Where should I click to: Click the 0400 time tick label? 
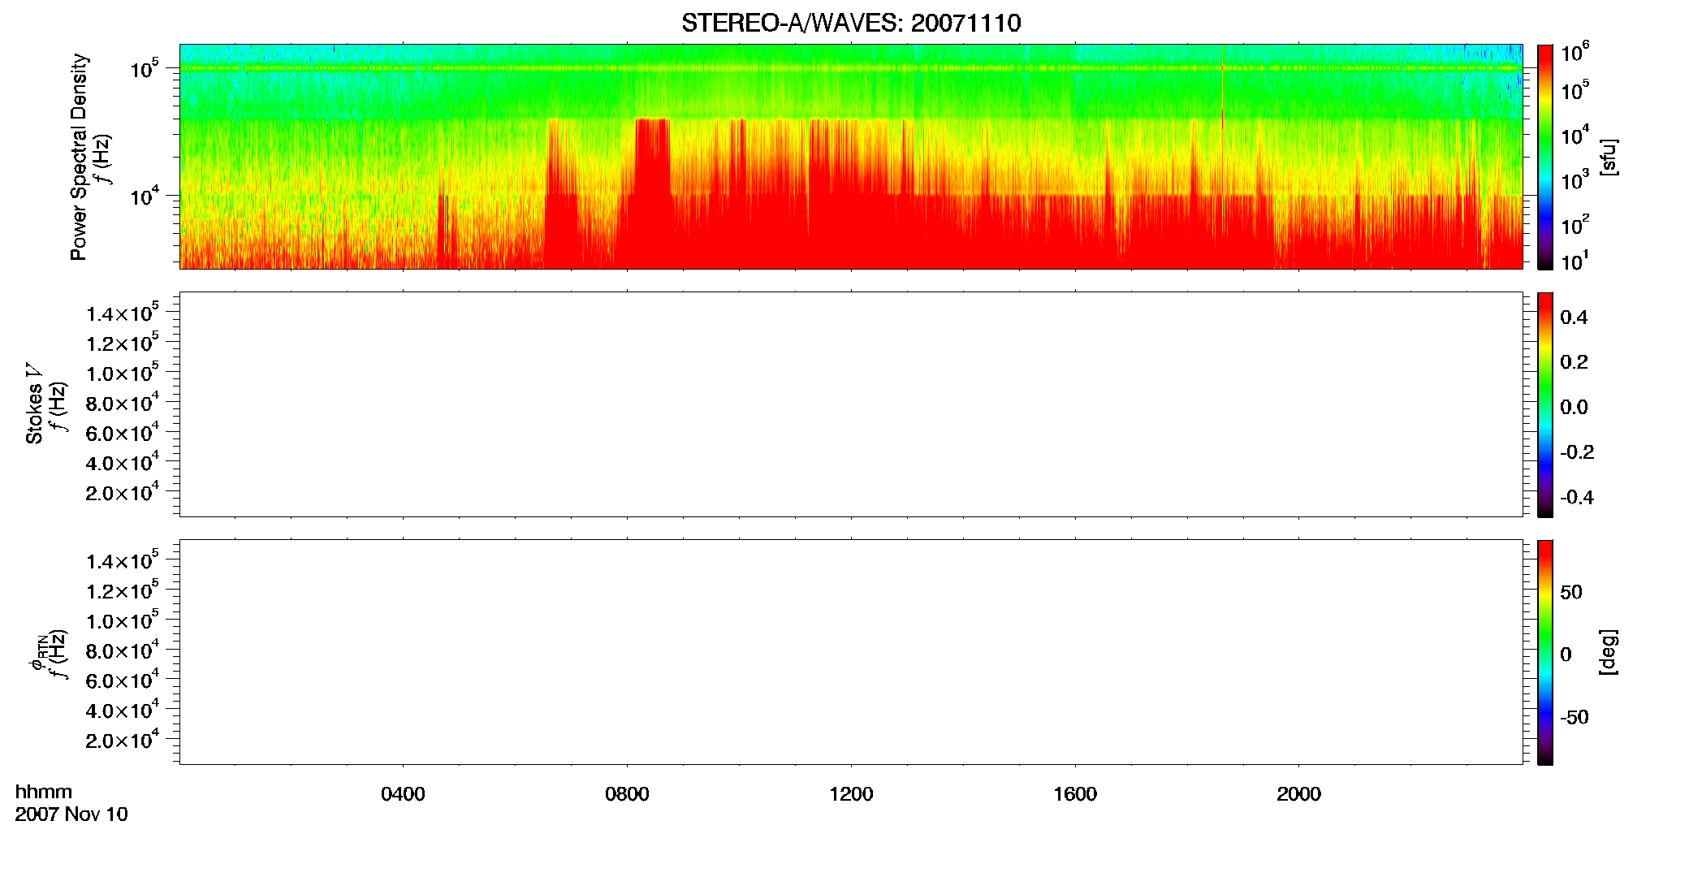tap(403, 794)
